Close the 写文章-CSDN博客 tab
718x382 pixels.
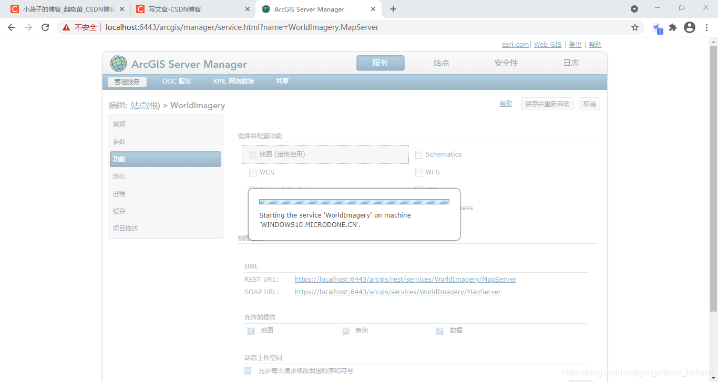click(x=248, y=9)
